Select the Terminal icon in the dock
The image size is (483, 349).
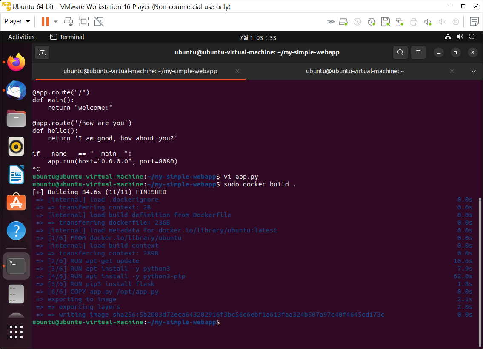pyautogui.click(x=16, y=266)
